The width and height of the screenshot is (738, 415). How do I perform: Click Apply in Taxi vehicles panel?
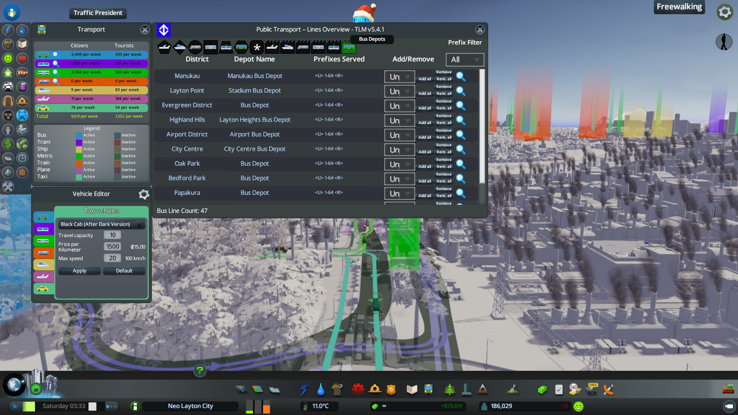pos(80,271)
